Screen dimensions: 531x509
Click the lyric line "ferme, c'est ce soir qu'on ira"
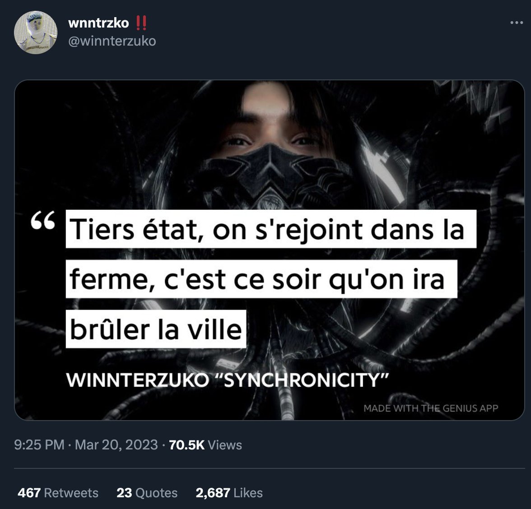point(261,279)
